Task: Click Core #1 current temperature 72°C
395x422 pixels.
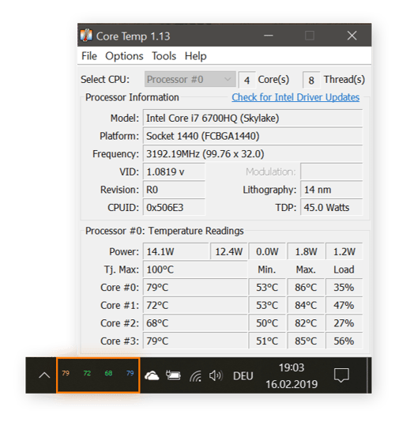Action: (x=195, y=305)
